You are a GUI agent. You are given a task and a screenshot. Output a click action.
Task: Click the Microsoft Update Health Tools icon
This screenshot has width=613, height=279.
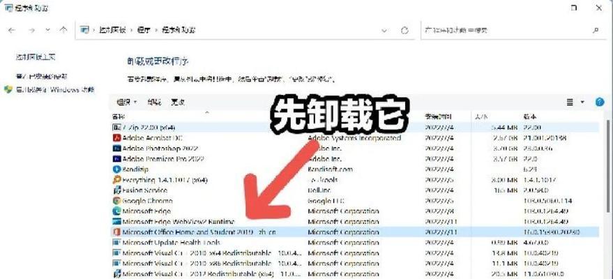[x=116, y=243]
